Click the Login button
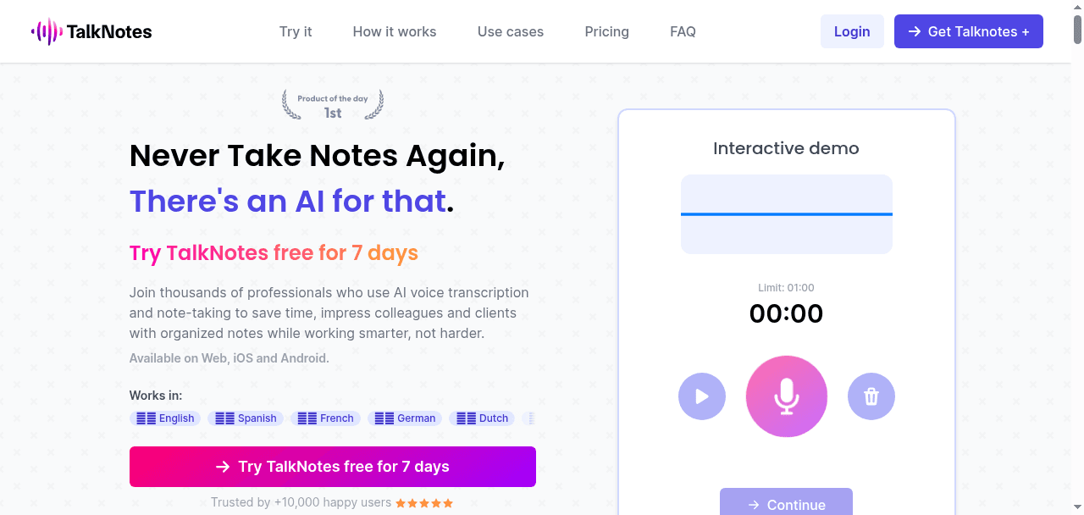The width and height of the screenshot is (1084, 515). pos(852,31)
